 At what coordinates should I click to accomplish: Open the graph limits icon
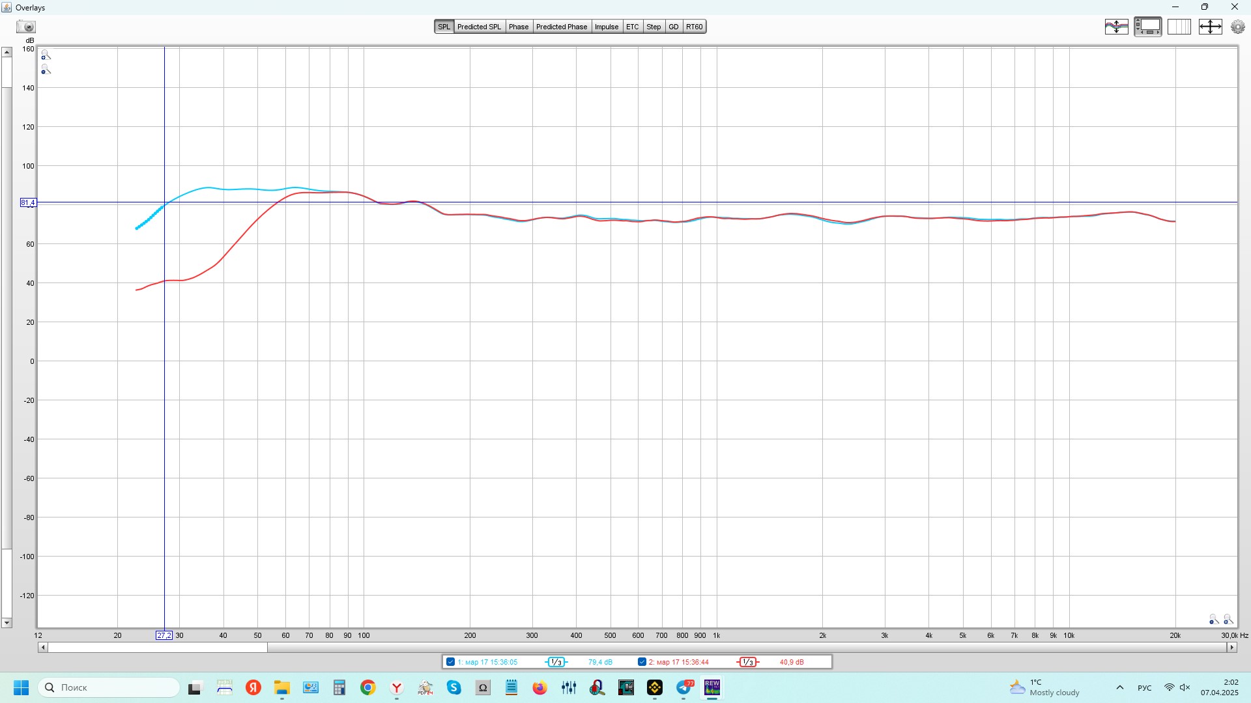[x=1179, y=27]
